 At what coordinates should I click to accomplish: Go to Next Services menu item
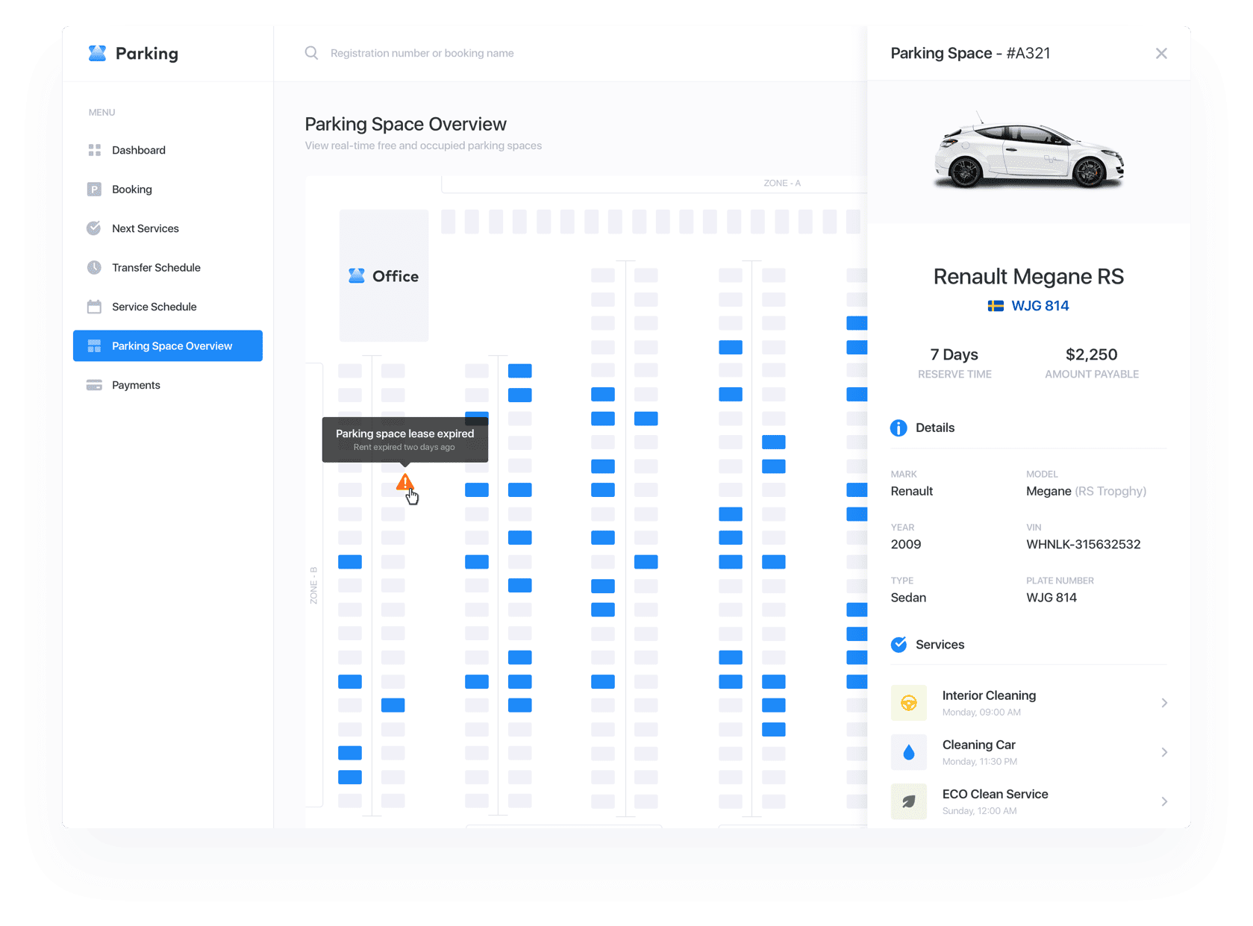click(x=168, y=228)
